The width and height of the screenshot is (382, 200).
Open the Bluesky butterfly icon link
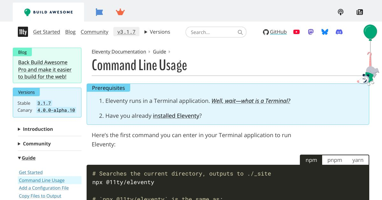coord(325,32)
